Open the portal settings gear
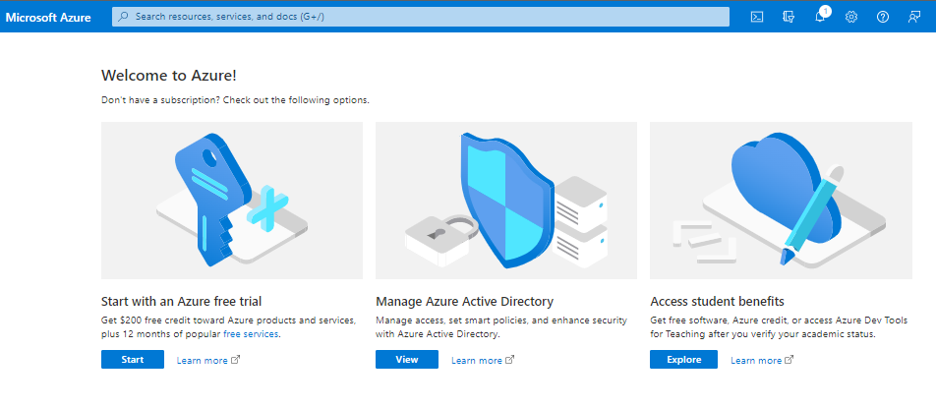Image resolution: width=936 pixels, height=408 pixels. 851,18
